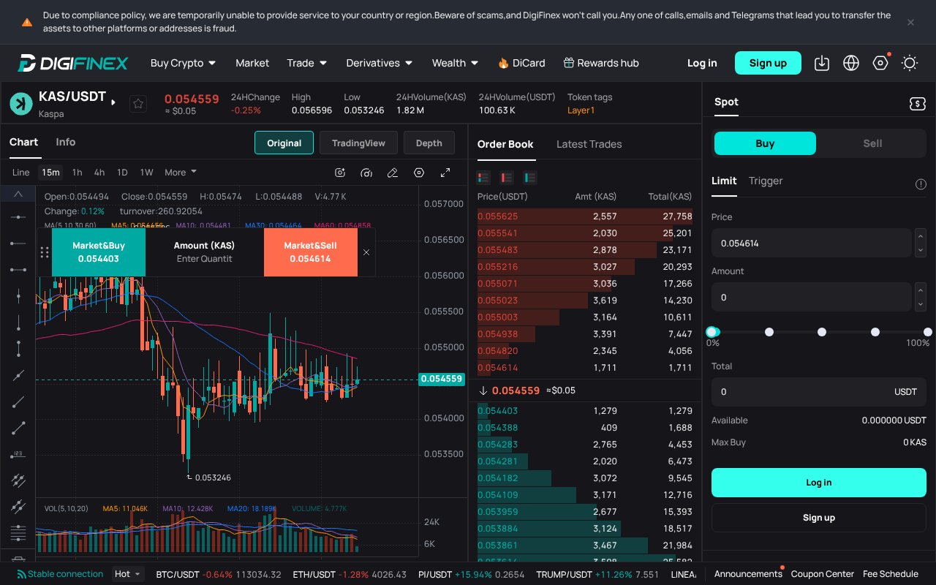Open the theme toggle sun icon
The image size is (936, 585).
[910, 63]
